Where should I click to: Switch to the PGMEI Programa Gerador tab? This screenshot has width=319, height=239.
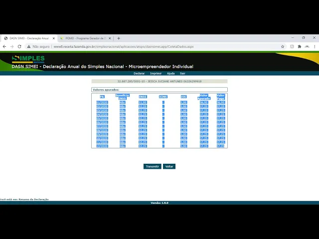click(x=85, y=38)
